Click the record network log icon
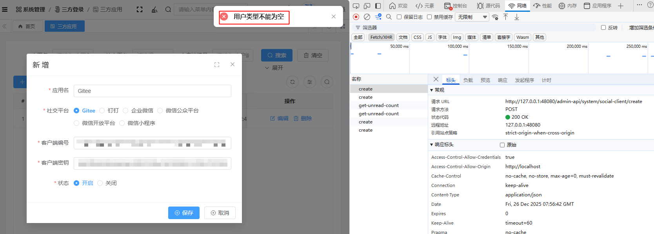Viewport: 654px width, 234px height. click(x=356, y=17)
